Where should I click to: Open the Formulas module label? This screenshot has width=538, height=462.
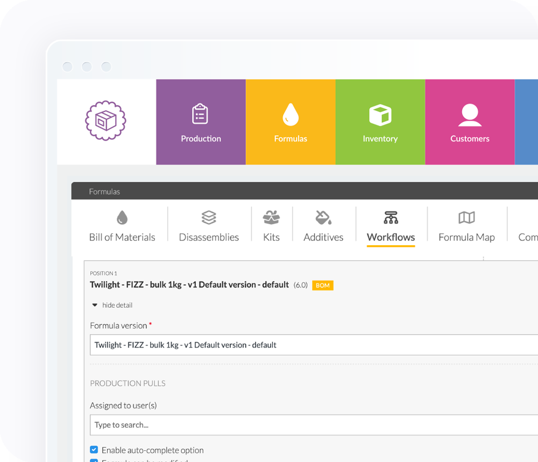(291, 139)
